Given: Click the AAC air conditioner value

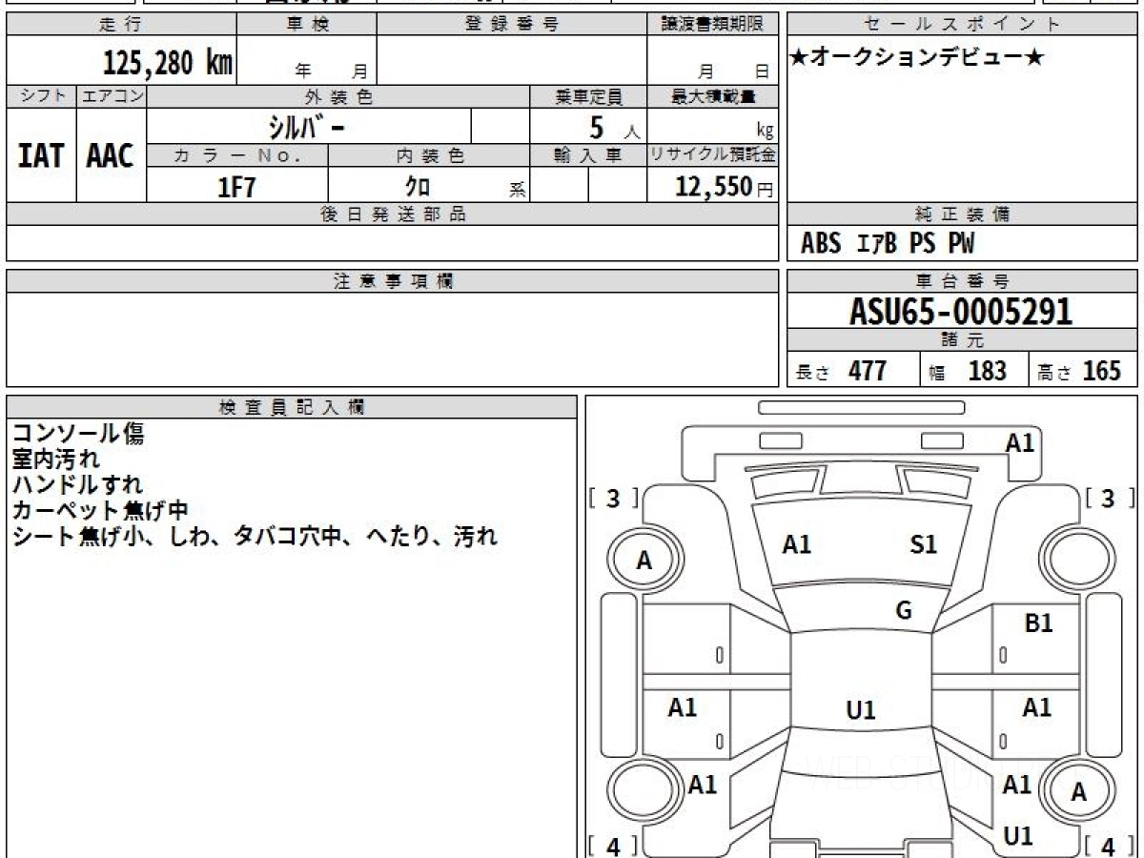Looking at the screenshot, I should point(111,155).
